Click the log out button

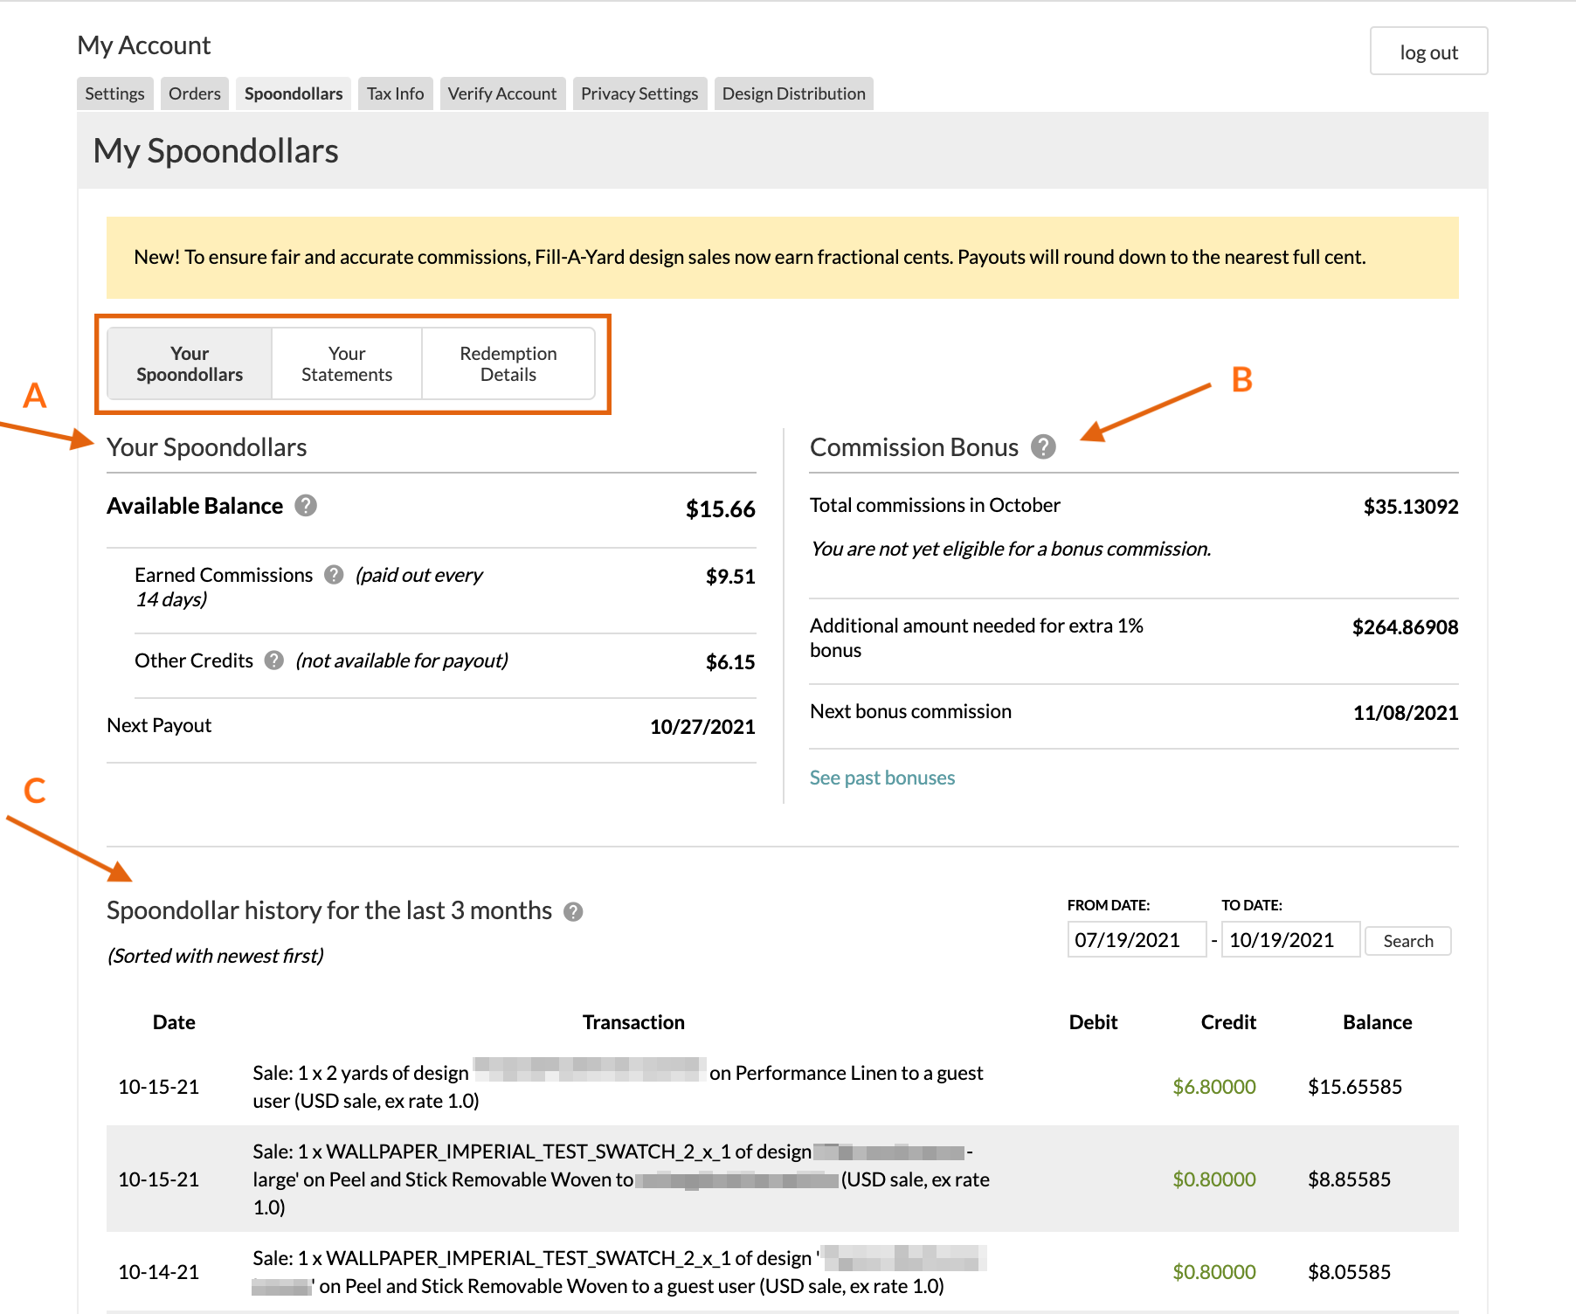click(1428, 52)
